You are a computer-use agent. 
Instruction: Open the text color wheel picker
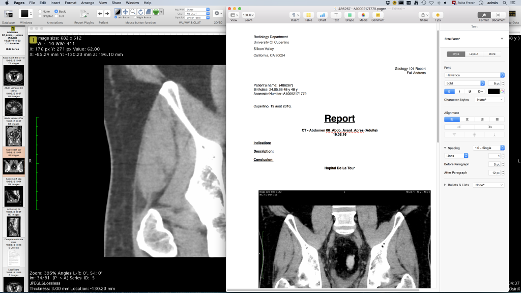502,92
